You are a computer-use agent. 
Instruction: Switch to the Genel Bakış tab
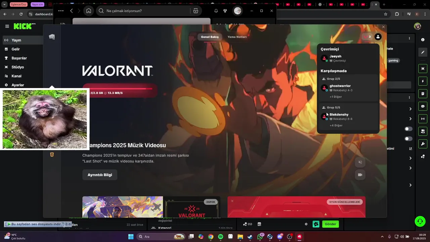click(210, 37)
